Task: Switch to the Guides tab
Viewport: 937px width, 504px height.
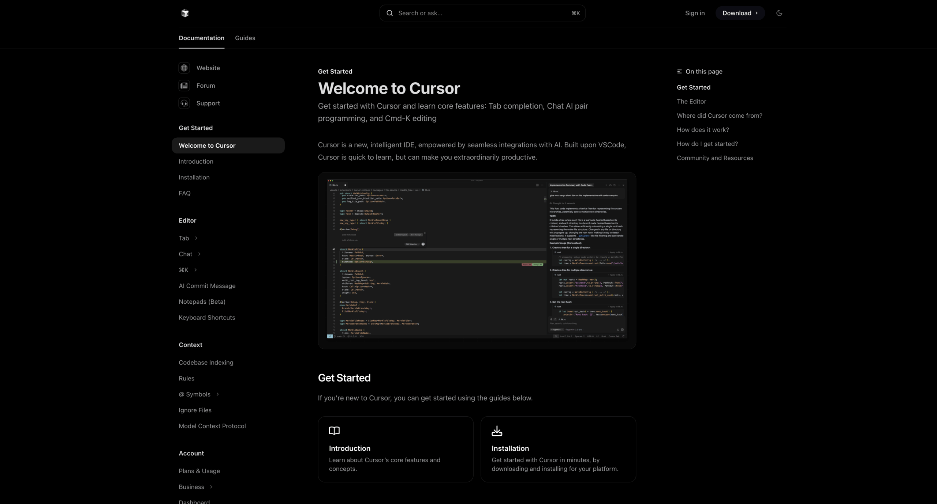Action: tap(245, 38)
